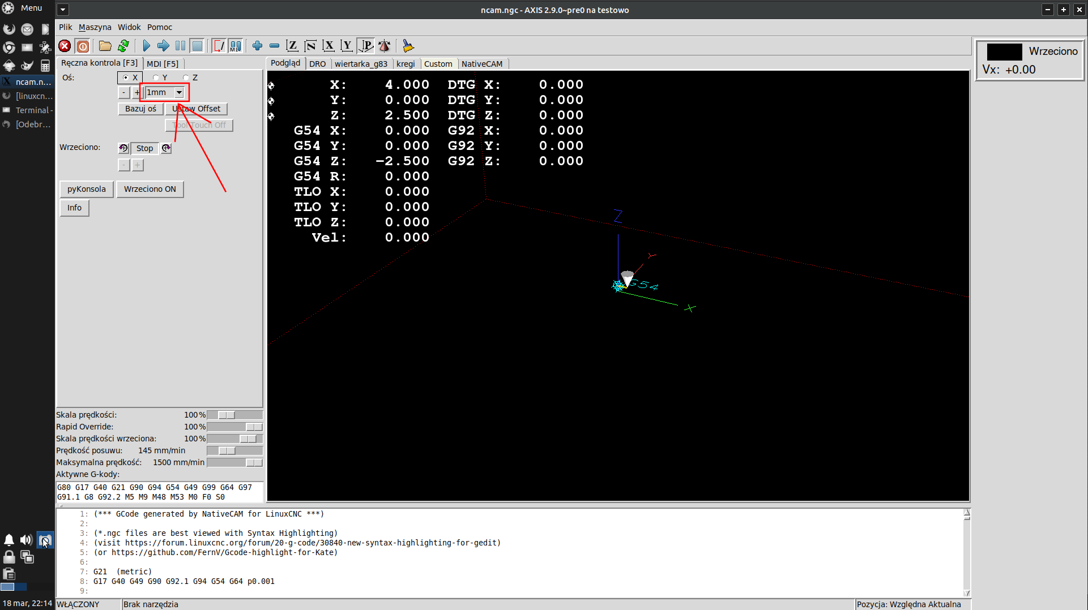Open the kregi tab
This screenshot has width=1088, height=610.
[x=406, y=64]
